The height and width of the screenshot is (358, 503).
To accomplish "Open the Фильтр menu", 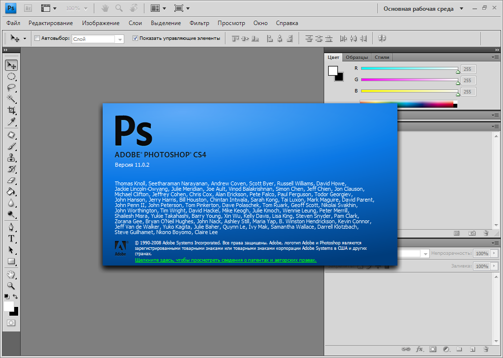I will [199, 23].
